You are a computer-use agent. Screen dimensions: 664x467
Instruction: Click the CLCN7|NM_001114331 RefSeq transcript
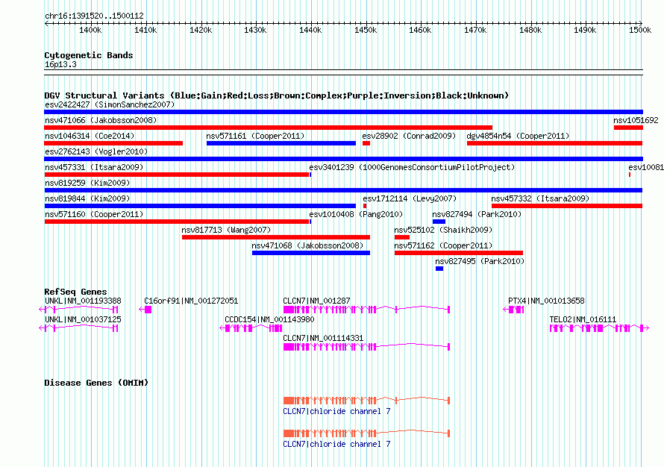[x=366, y=347]
